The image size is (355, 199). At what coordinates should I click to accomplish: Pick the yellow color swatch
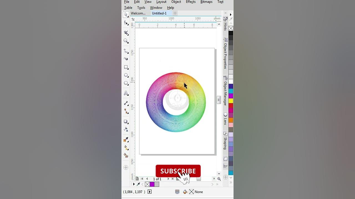(x=231, y=101)
